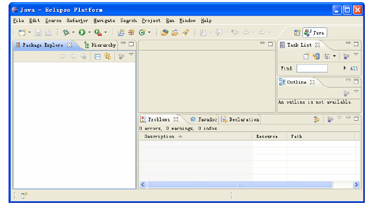This screenshot has height=205, width=368.
Task: Open the Source menu
Action: pos(53,21)
